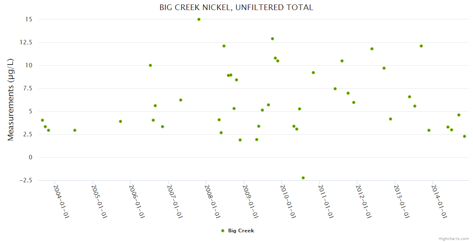Click the 2004-01-01 x-axis label

(61, 201)
